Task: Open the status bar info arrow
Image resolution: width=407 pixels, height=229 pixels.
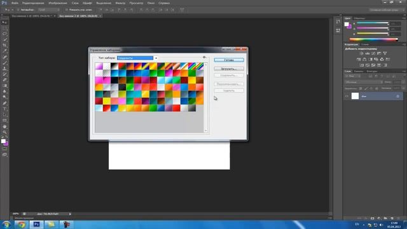Action: tap(70, 214)
